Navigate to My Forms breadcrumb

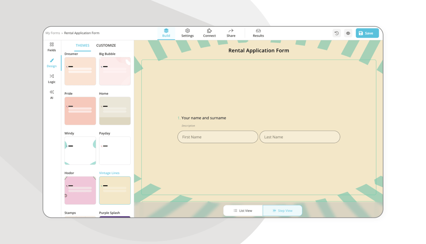click(53, 33)
